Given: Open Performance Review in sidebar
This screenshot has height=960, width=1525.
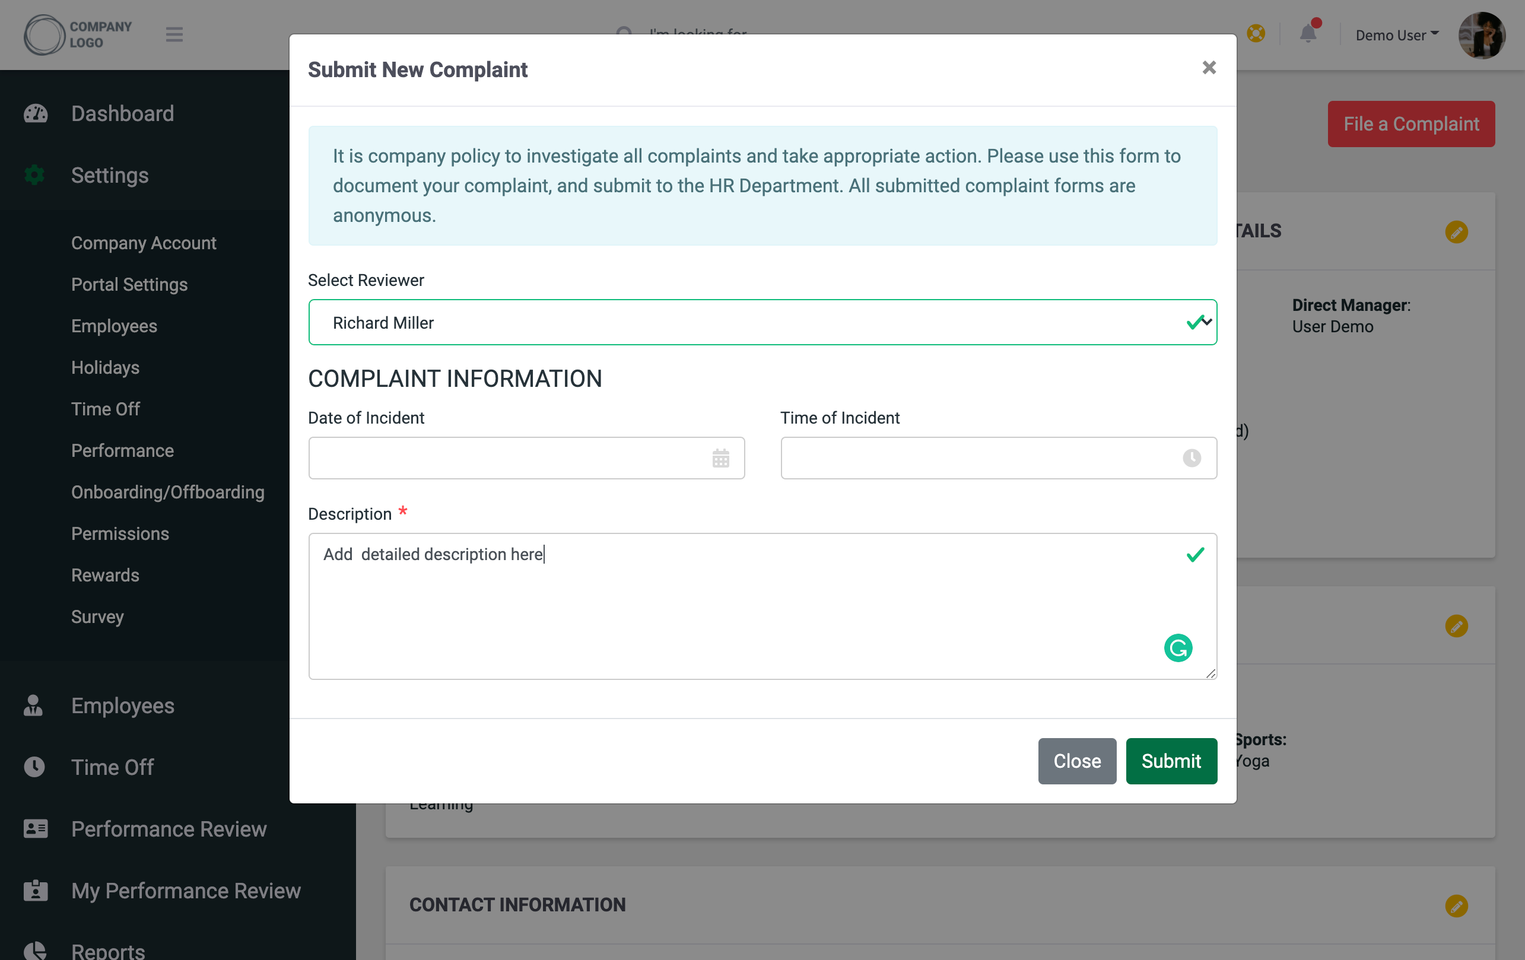Looking at the screenshot, I should (x=169, y=828).
